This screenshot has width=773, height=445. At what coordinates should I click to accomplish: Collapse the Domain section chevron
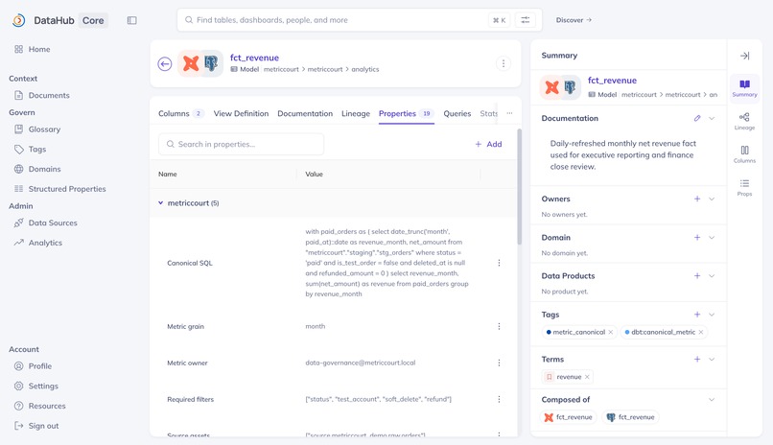[712, 238]
